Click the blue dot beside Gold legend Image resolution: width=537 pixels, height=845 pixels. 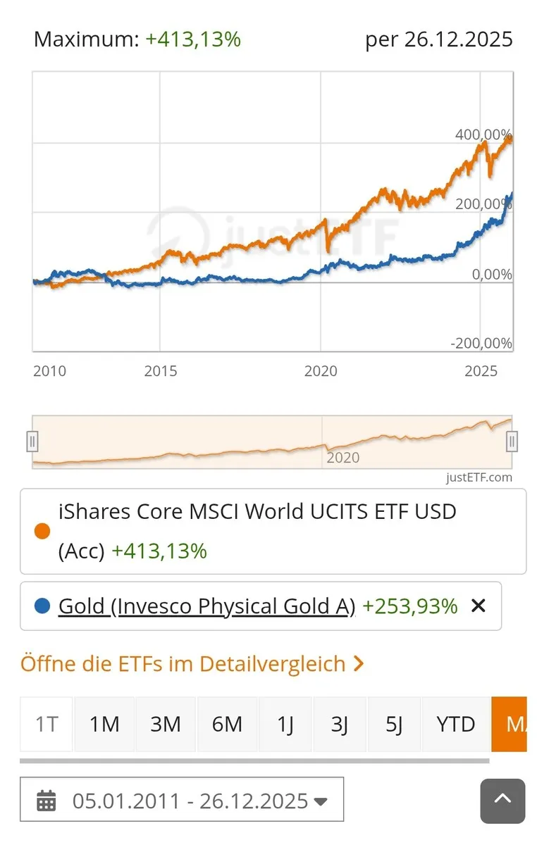[x=42, y=605]
